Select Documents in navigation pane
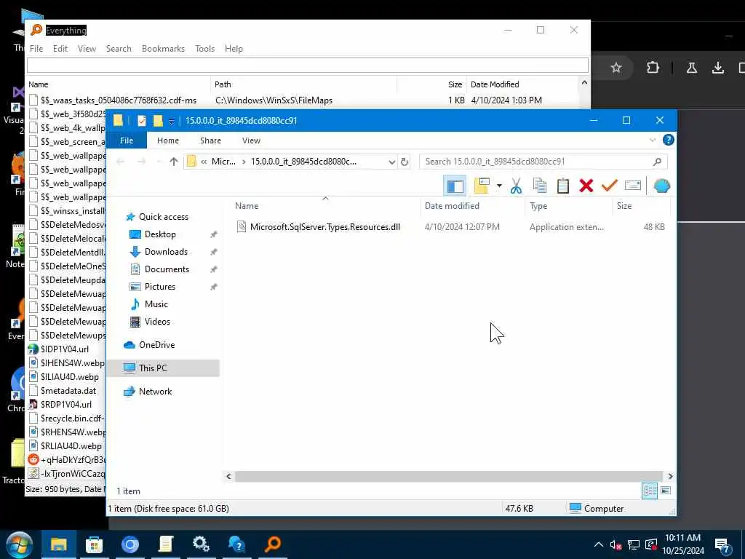The width and height of the screenshot is (745, 559). coord(167,269)
